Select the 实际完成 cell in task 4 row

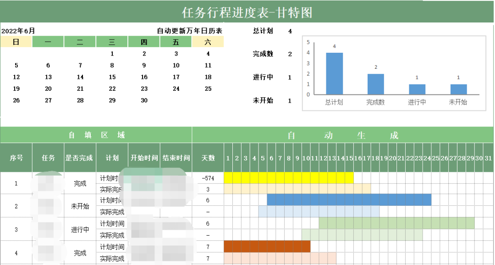[112, 259]
